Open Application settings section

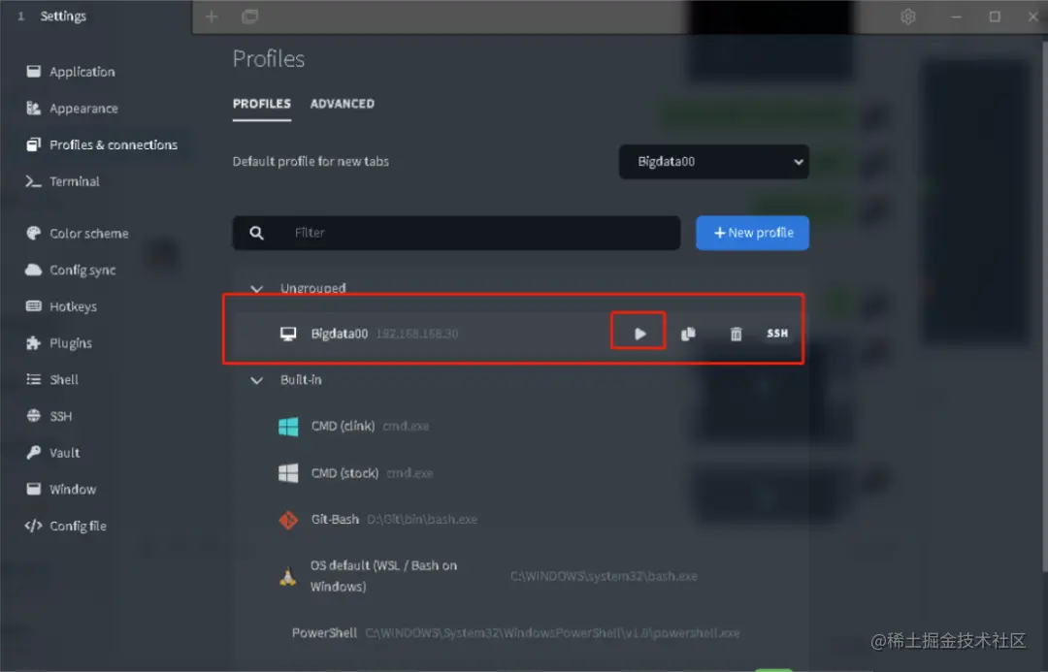[x=70, y=72]
